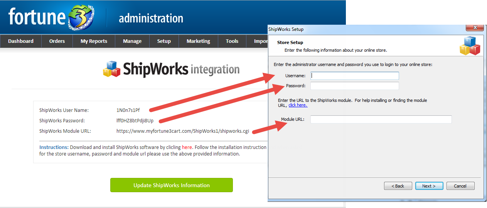Screen dimensions: 487x208
Task: Select the password value lff0HZ8btPdji8Up
Action: (135, 121)
